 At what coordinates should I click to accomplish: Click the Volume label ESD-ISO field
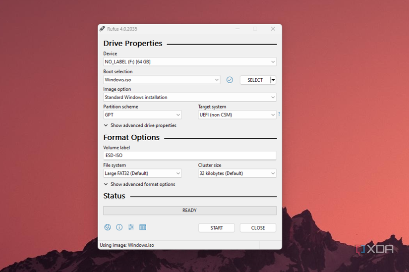190,156
